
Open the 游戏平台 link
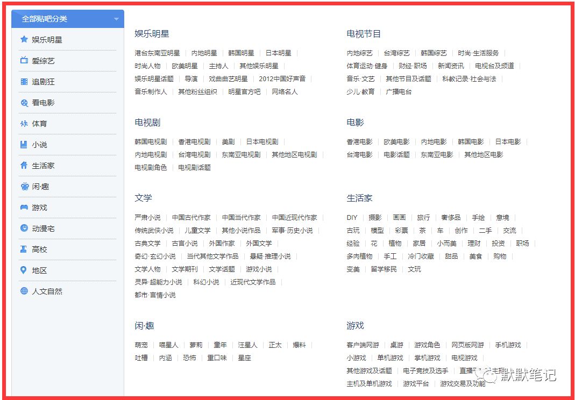[416, 384]
